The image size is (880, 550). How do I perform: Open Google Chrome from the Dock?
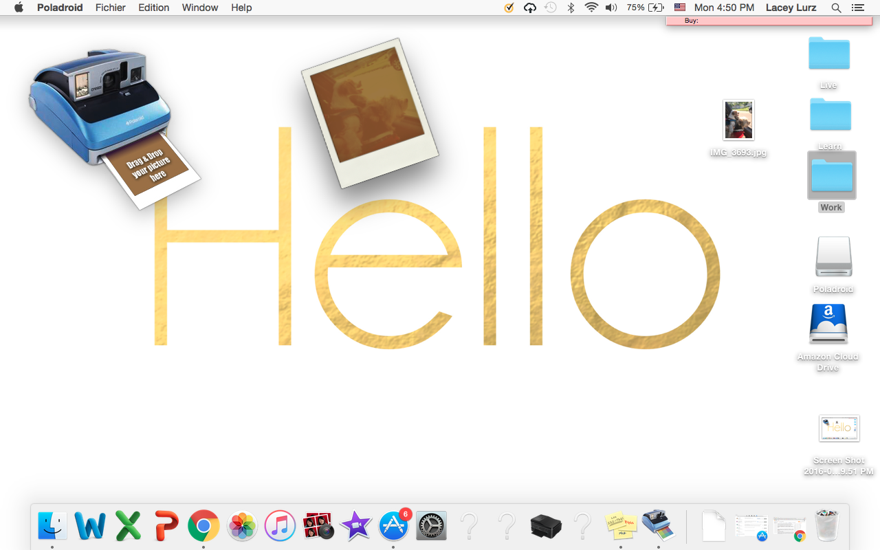tap(203, 526)
